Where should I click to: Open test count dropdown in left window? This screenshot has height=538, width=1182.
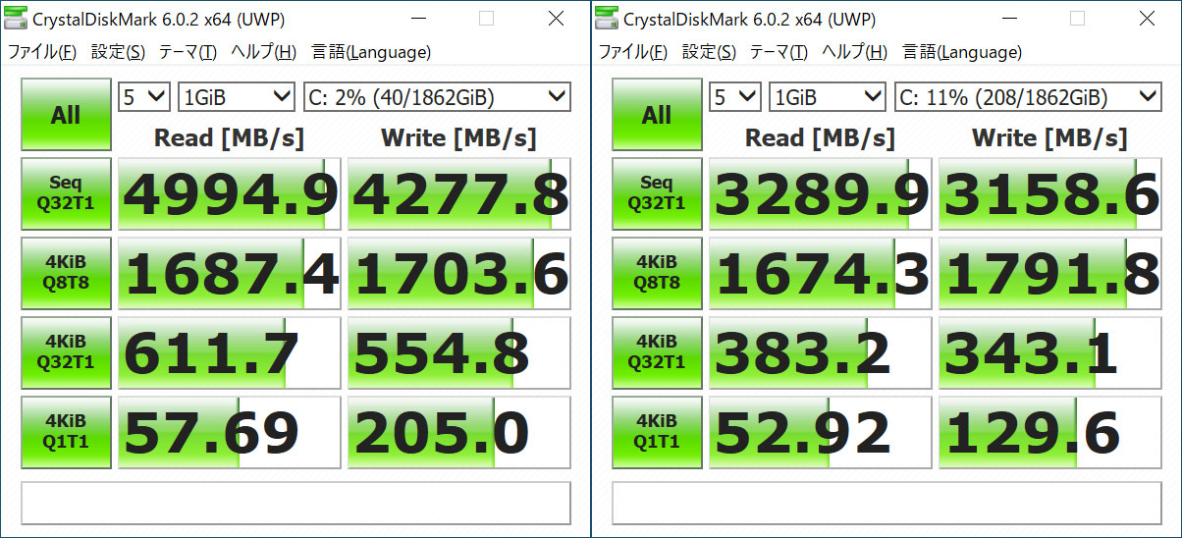pos(143,96)
